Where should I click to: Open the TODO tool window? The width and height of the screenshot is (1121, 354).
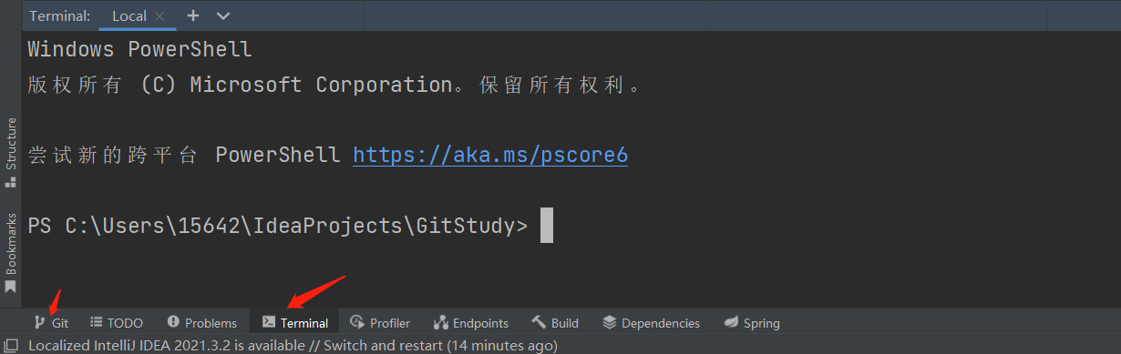[x=117, y=322]
